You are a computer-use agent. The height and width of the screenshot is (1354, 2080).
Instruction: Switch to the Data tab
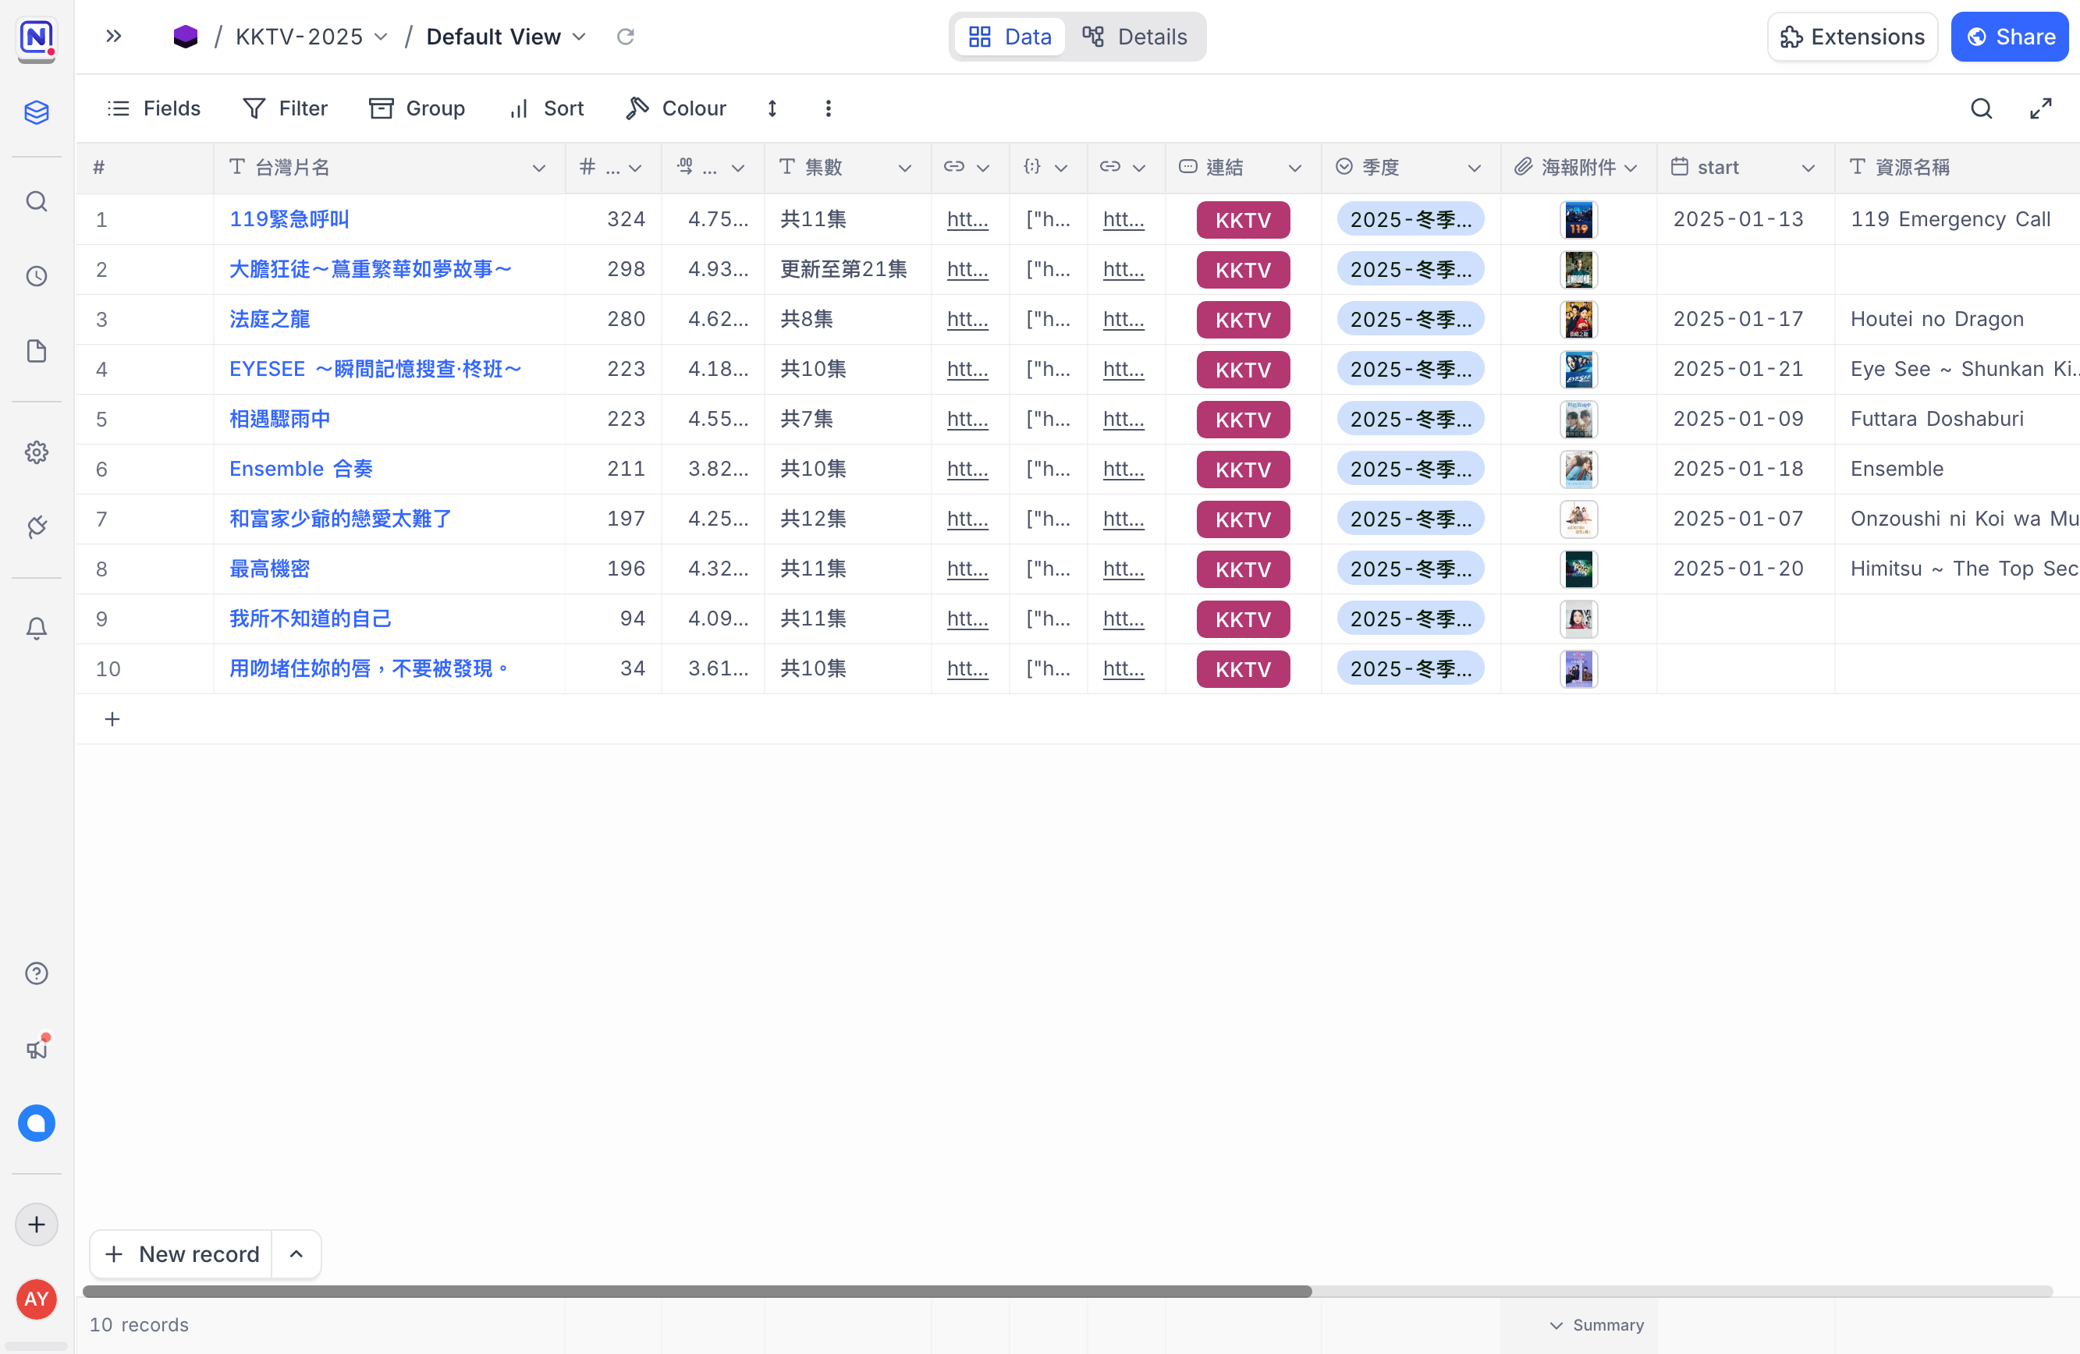(x=1010, y=37)
